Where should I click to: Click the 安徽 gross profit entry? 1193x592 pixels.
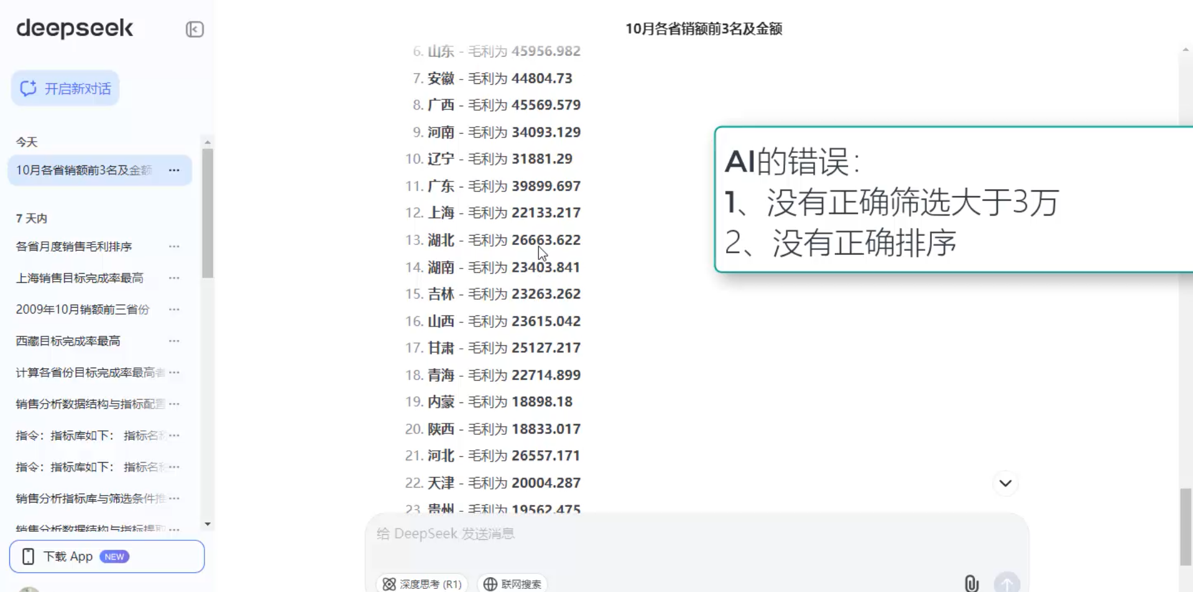point(492,78)
